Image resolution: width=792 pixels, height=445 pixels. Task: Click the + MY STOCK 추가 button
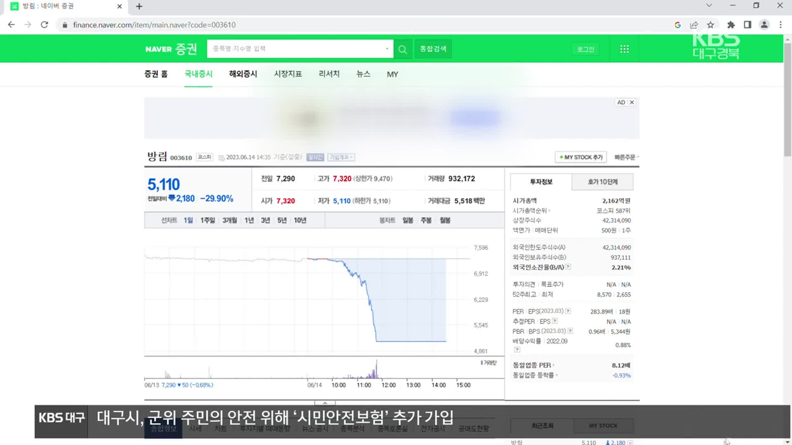coord(581,157)
